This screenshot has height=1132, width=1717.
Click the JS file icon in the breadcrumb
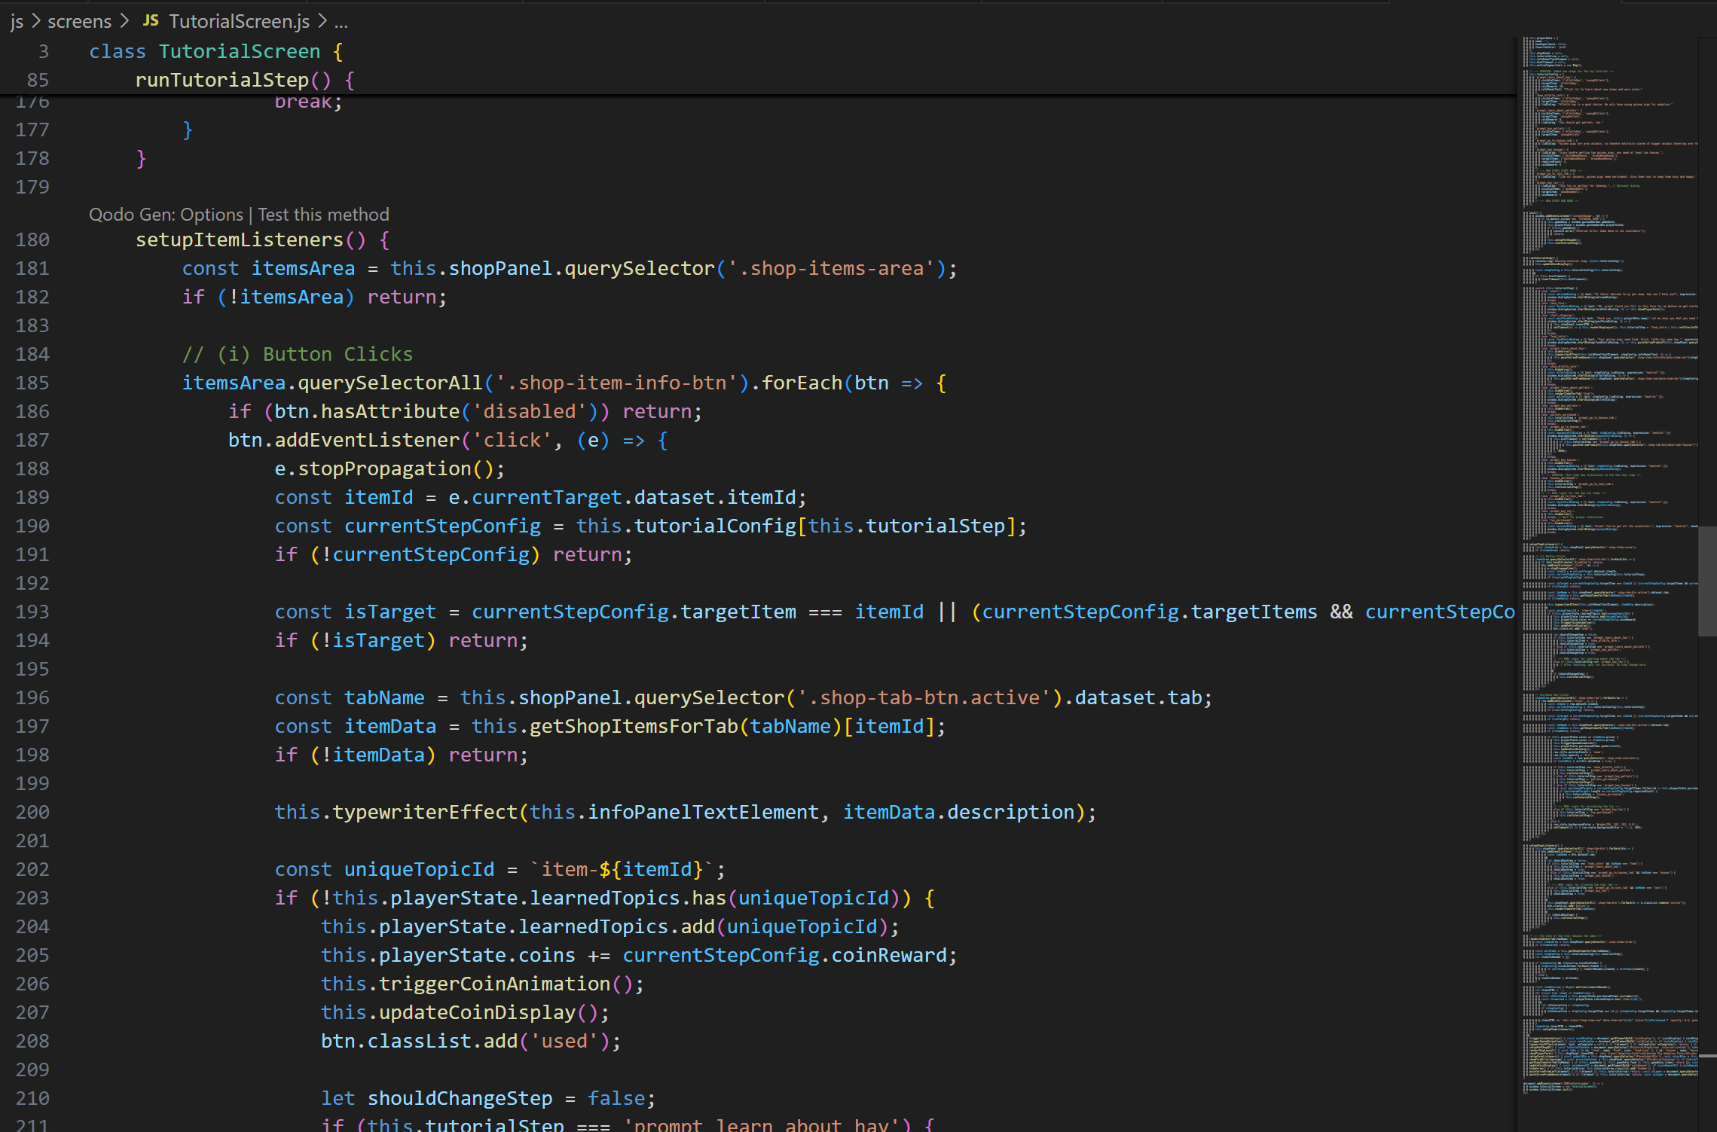tap(150, 20)
